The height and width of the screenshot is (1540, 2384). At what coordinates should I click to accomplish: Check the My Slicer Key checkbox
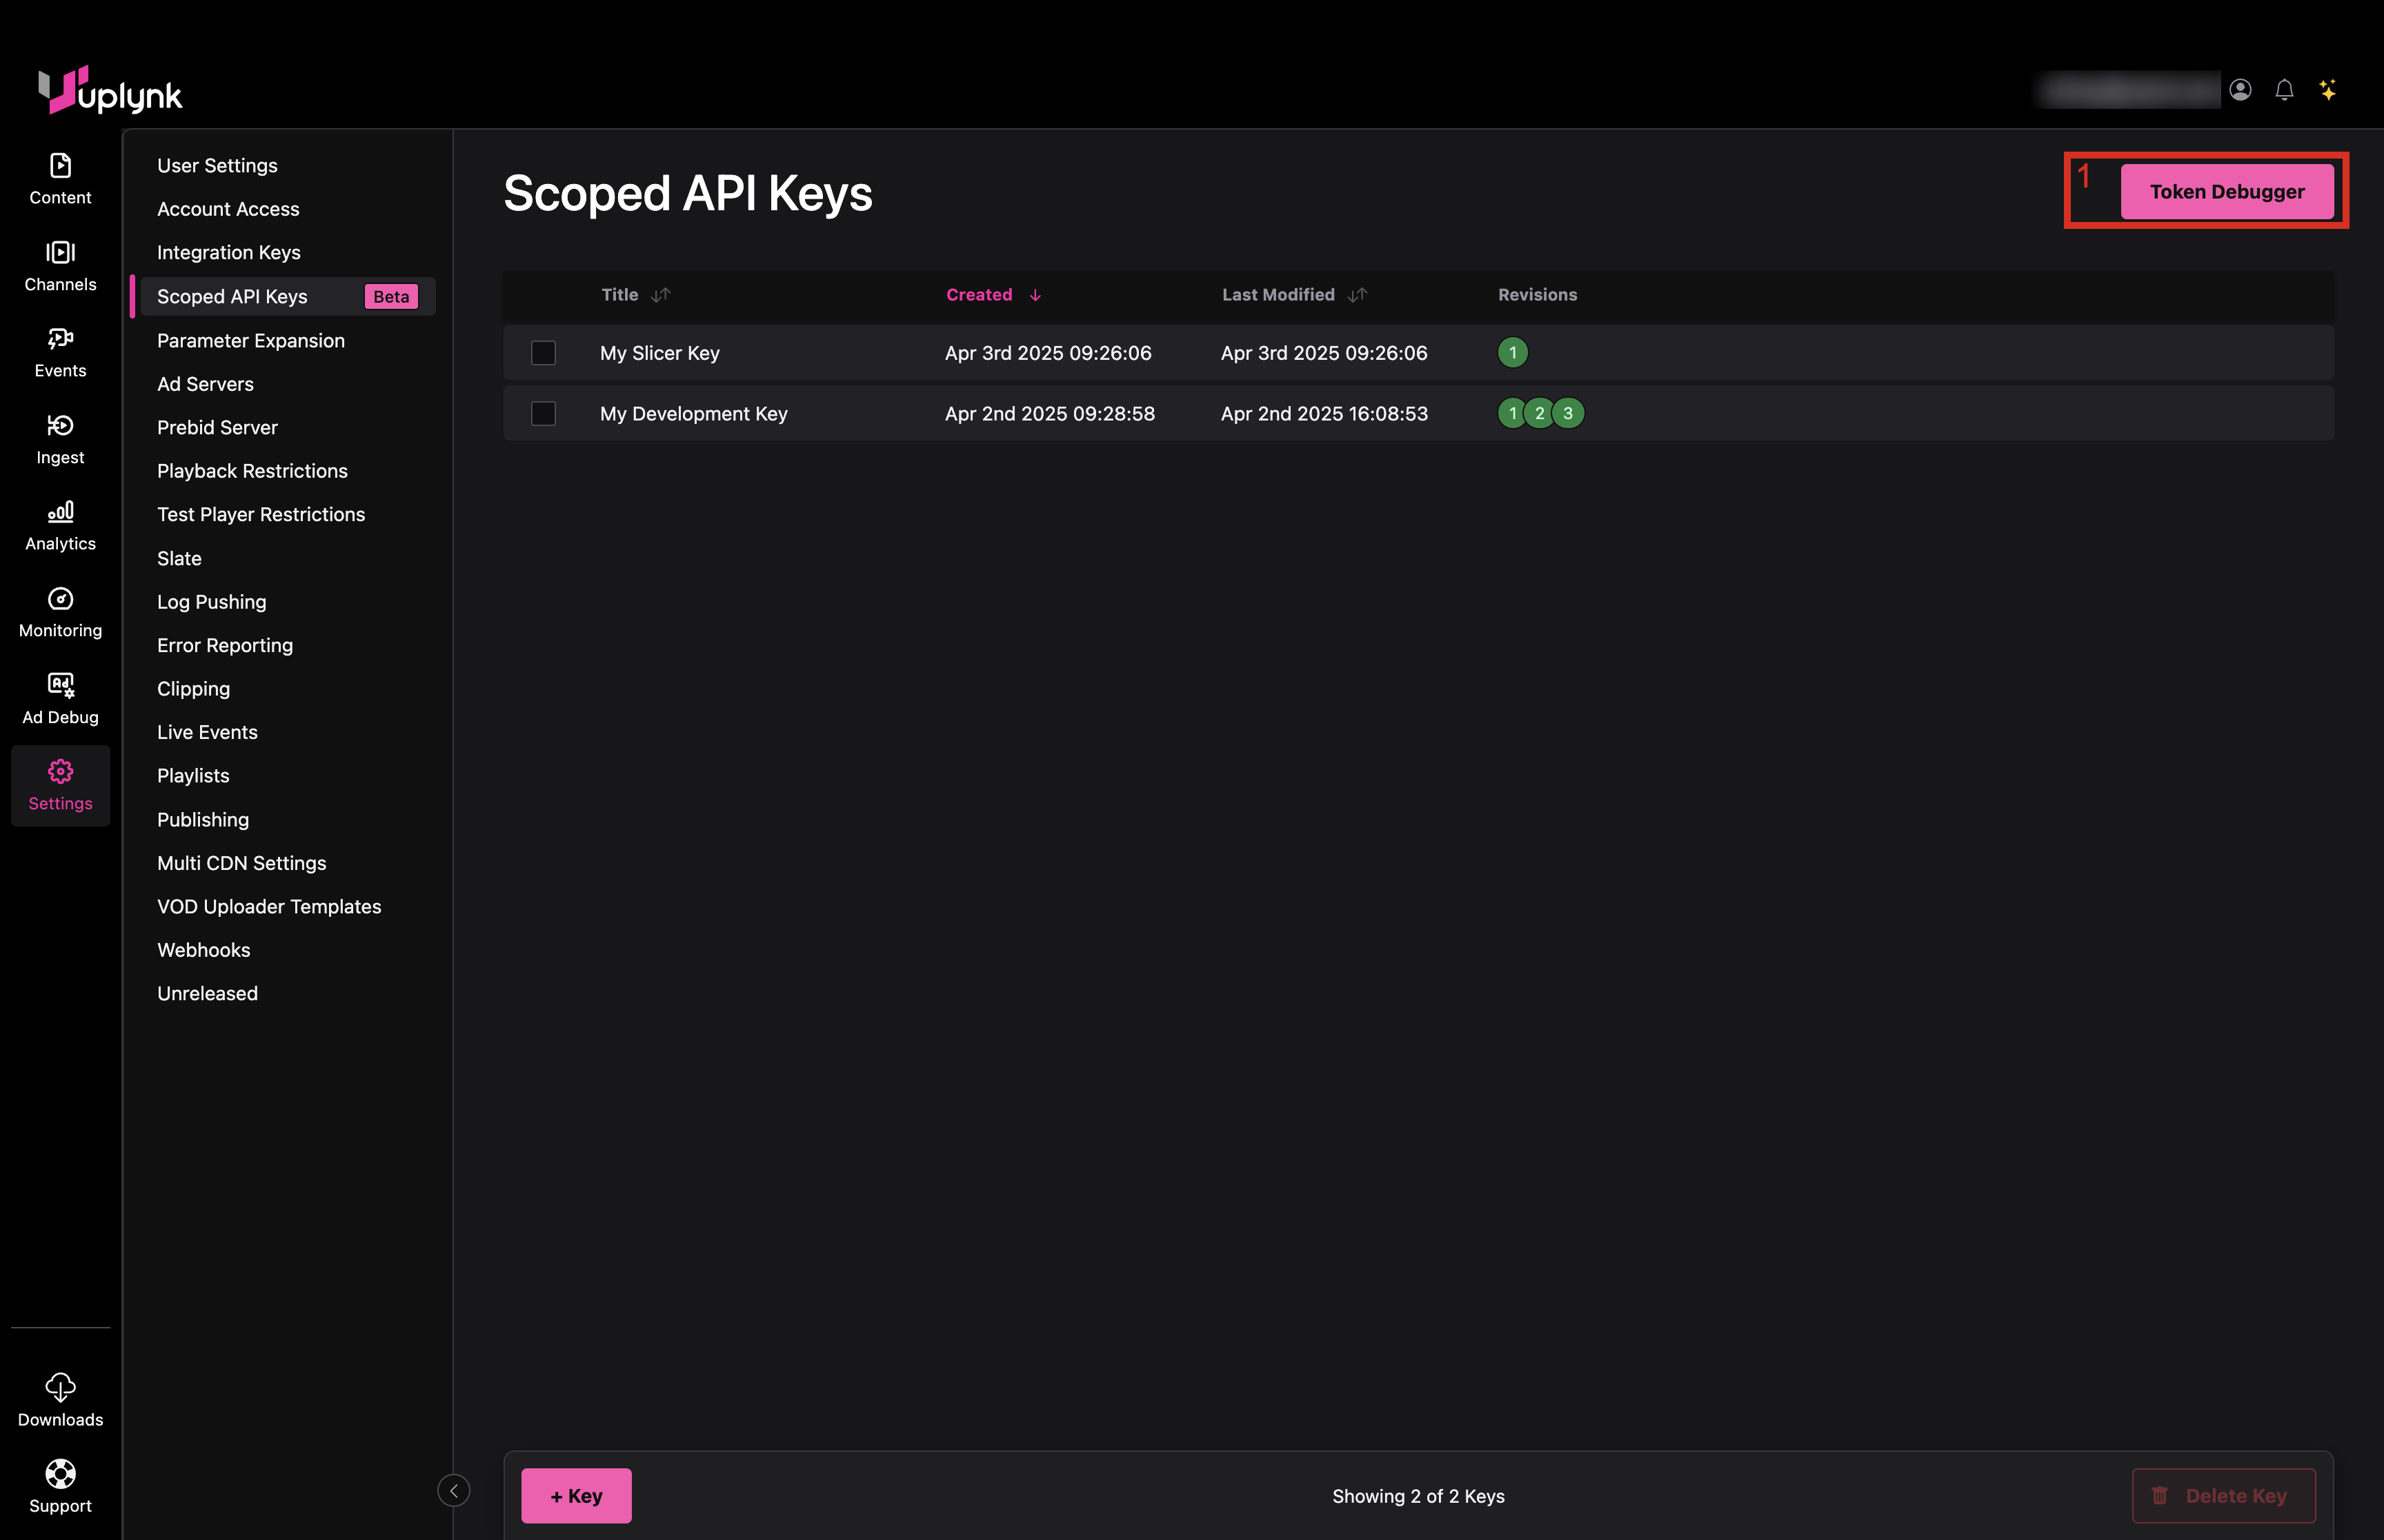543,353
